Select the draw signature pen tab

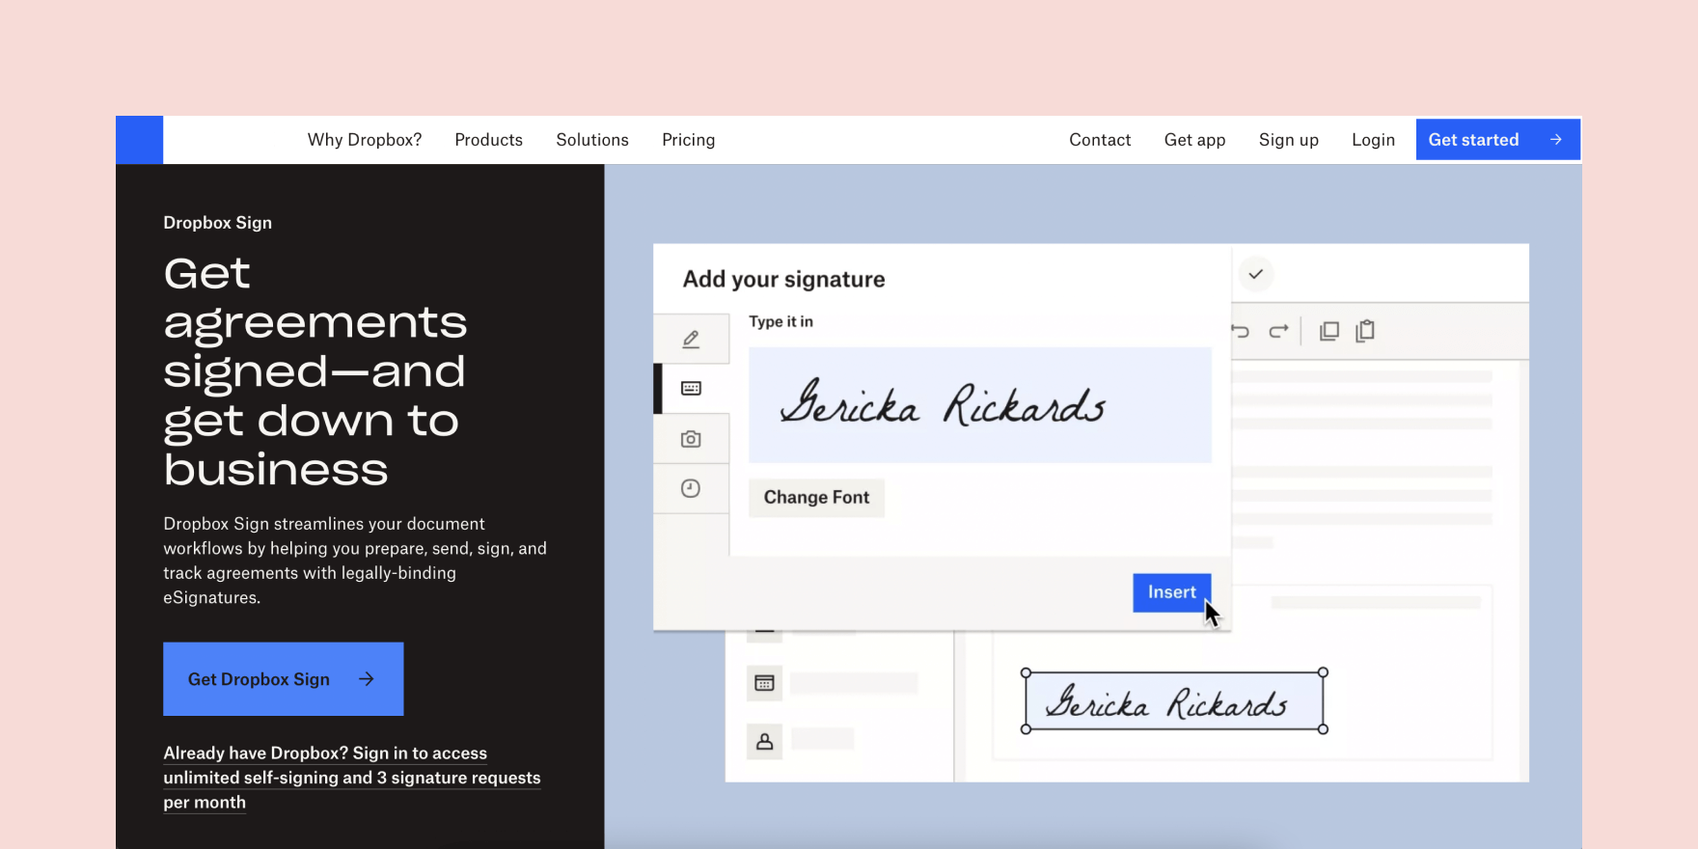[x=691, y=339]
